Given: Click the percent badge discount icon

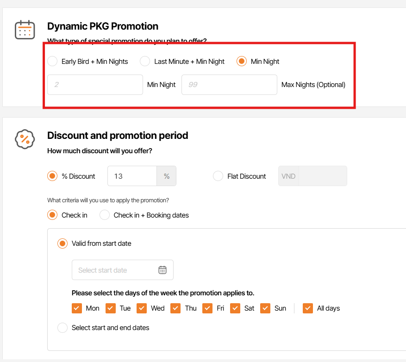Looking at the screenshot, I should point(25,139).
